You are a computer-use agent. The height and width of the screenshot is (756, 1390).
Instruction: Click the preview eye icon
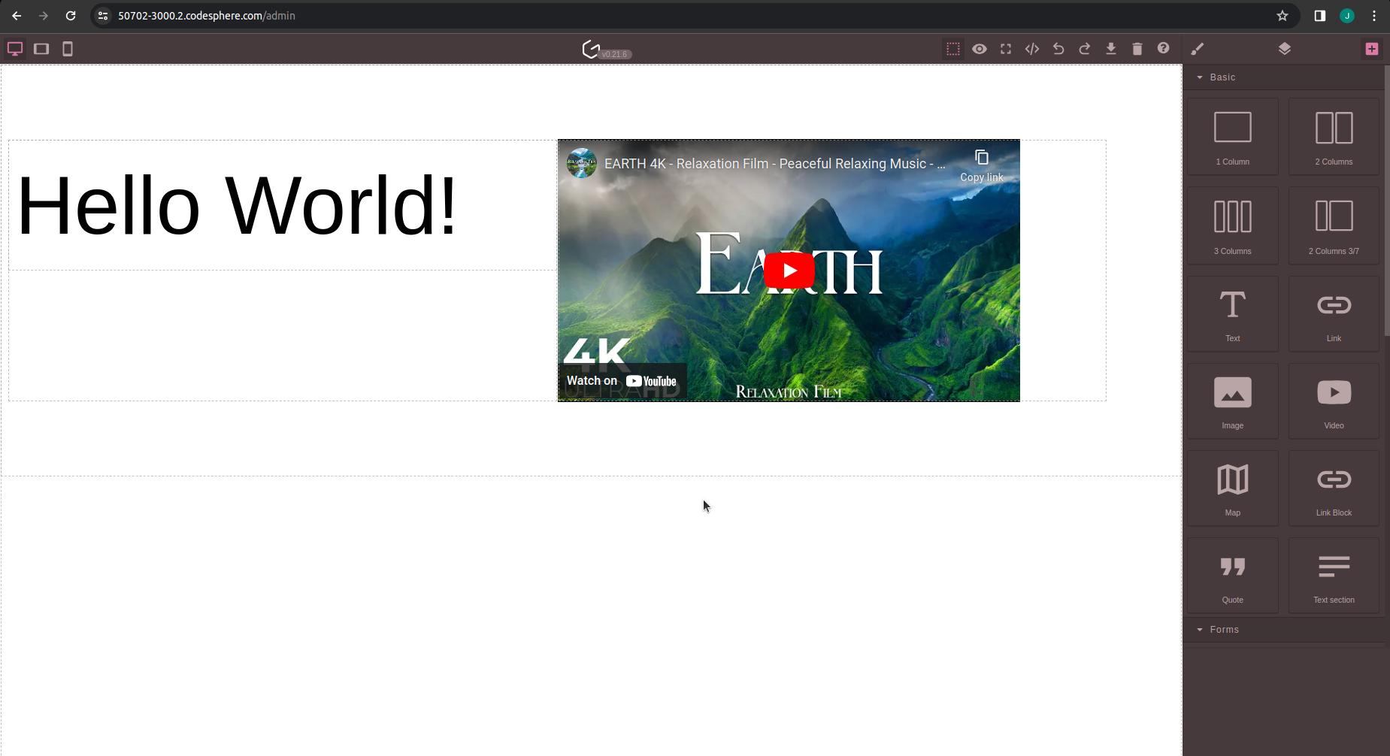click(980, 49)
